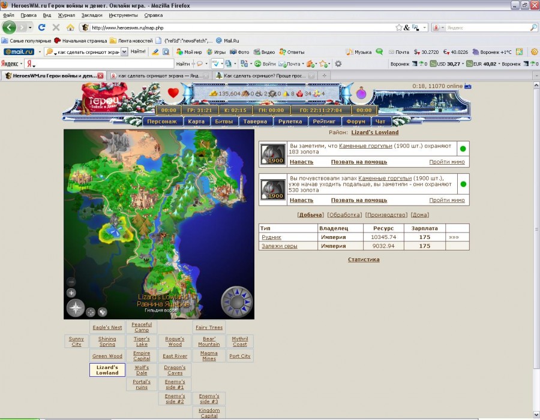Open the Yandex toolbar settings gear
540x420 pixels.
(338, 64)
